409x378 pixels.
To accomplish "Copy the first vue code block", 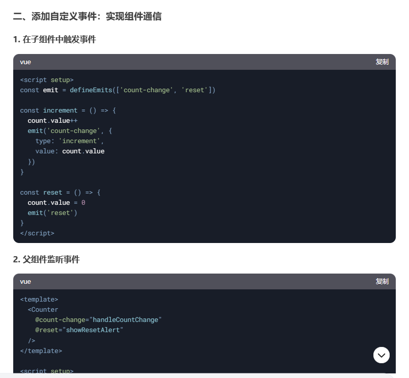I will (x=382, y=62).
